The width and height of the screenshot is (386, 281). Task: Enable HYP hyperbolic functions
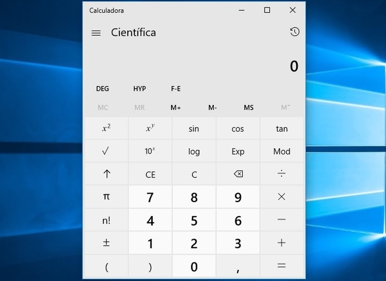[x=139, y=89]
